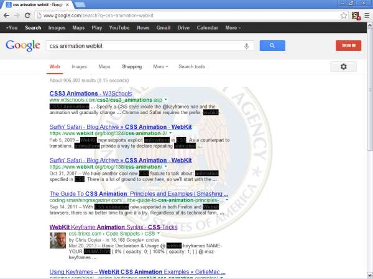Open dropdown arrow beside css-tricks.com URL
The width and height of the screenshot is (373, 279).
[x=159, y=234]
